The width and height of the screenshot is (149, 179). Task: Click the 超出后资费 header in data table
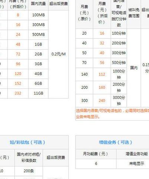[58, 4]
